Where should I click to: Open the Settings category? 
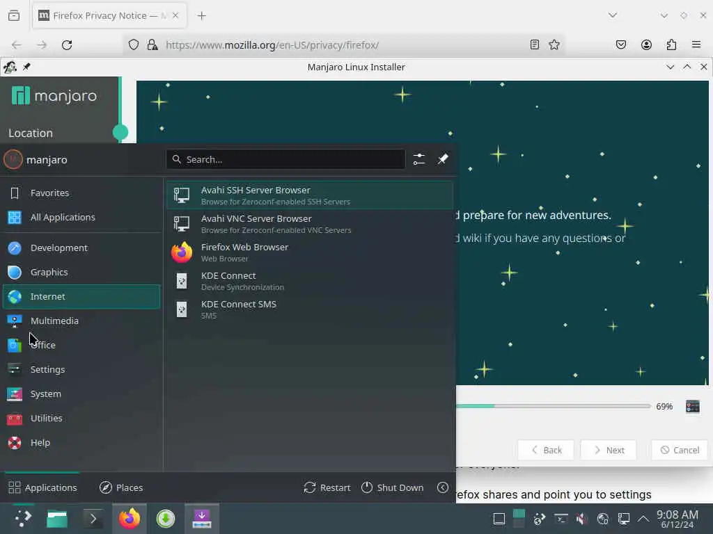click(81, 370)
